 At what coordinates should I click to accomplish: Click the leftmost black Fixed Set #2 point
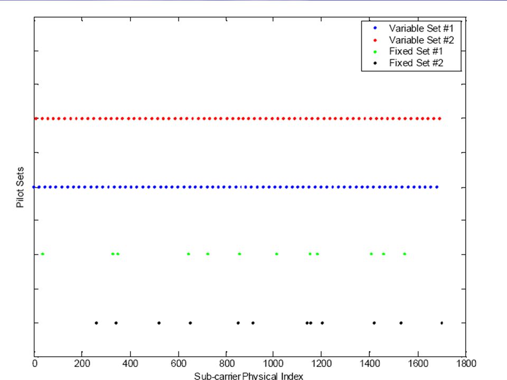click(96, 323)
